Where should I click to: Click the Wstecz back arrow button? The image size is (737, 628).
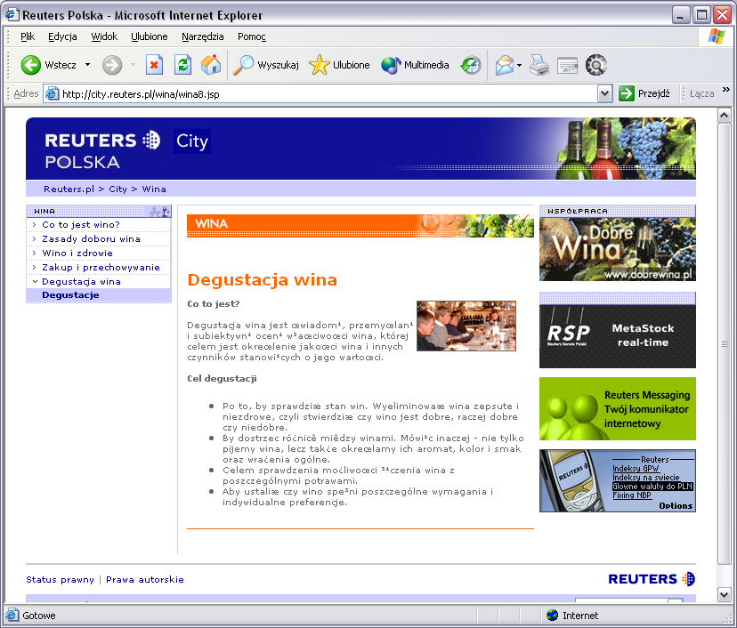click(x=32, y=65)
